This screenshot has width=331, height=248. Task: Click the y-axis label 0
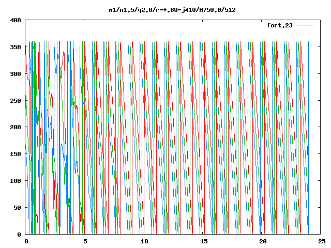click(19, 234)
